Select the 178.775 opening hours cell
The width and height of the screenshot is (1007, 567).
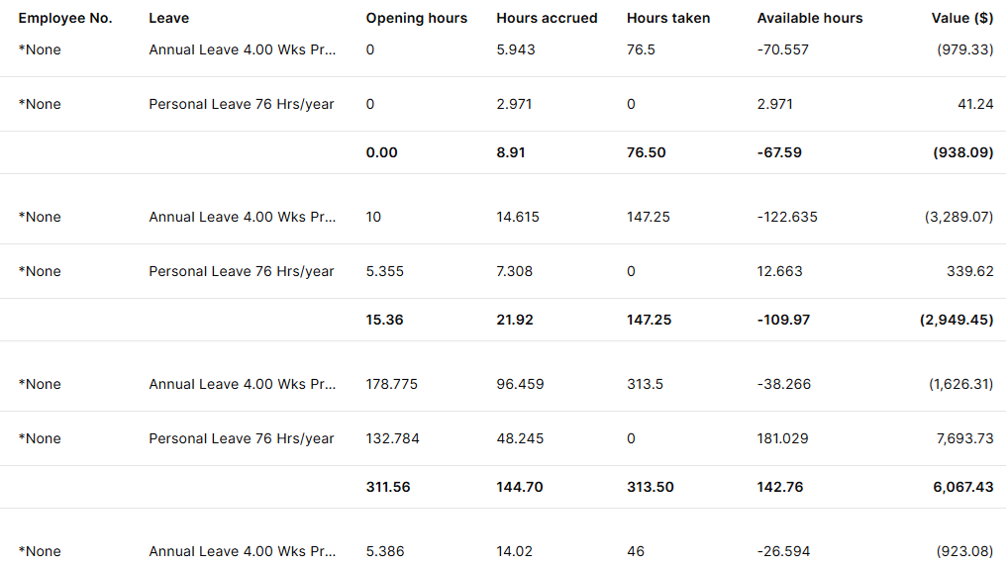coord(391,384)
